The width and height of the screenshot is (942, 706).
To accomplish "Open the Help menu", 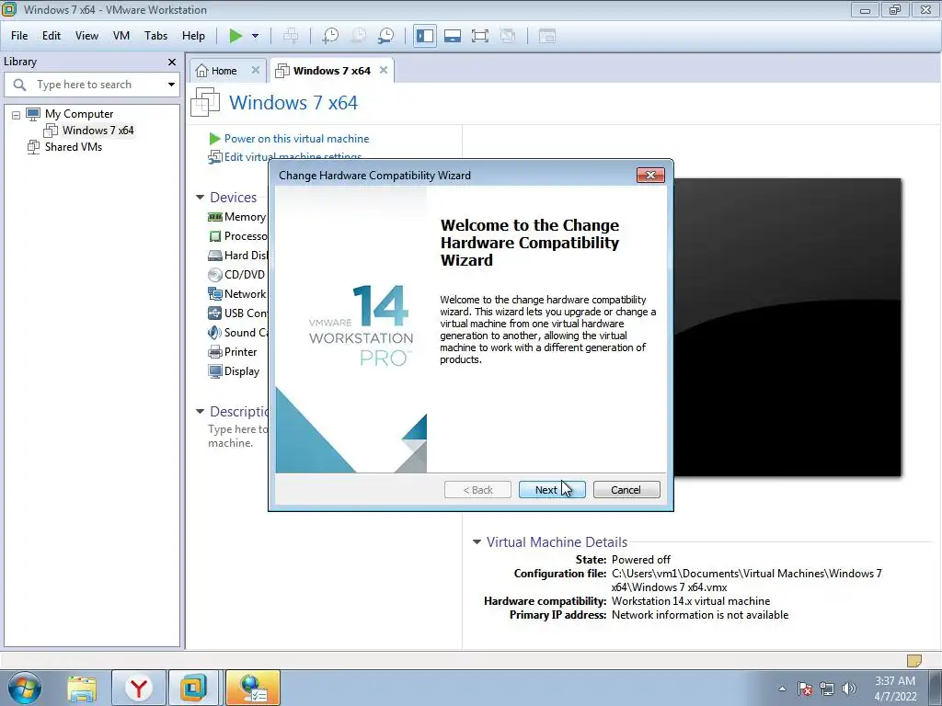I will [x=193, y=36].
